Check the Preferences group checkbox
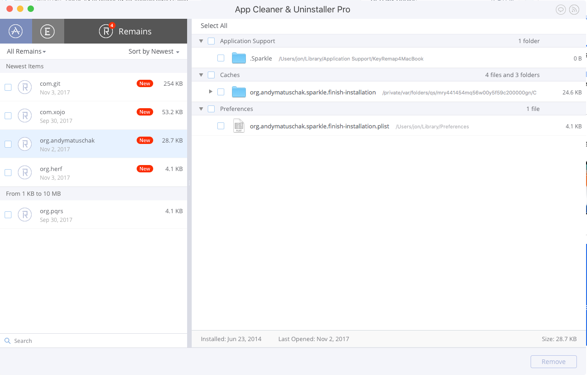587x375 pixels. click(x=211, y=109)
